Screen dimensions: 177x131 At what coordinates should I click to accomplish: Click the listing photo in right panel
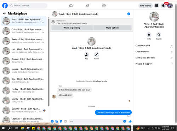pos(154,17)
